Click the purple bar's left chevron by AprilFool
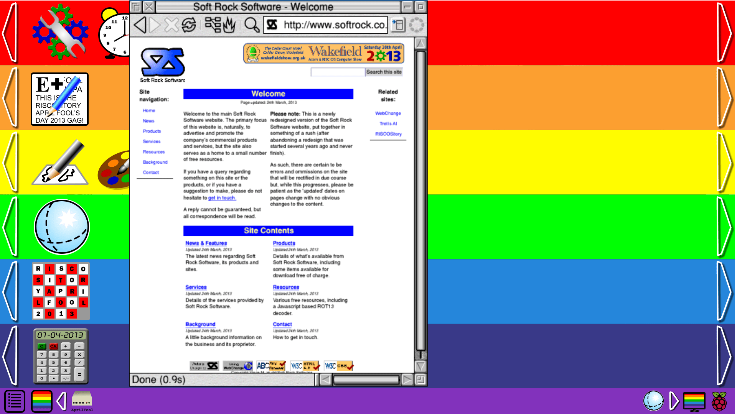 [x=61, y=401]
